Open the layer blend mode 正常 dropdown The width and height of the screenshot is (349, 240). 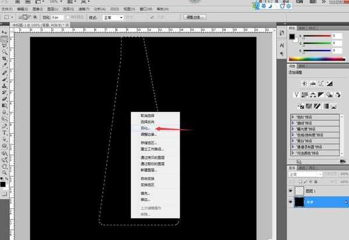[306, 174]
